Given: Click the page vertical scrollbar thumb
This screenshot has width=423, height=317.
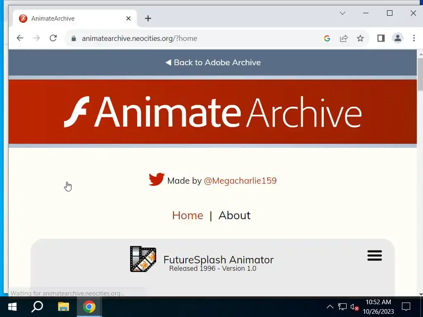Looking at the screenshot, I should [x=420, y=74].
